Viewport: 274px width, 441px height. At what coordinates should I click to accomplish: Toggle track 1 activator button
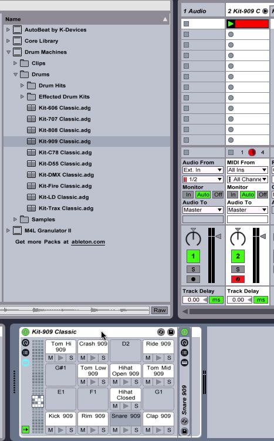pyautogui.click(x=193, y=256)
